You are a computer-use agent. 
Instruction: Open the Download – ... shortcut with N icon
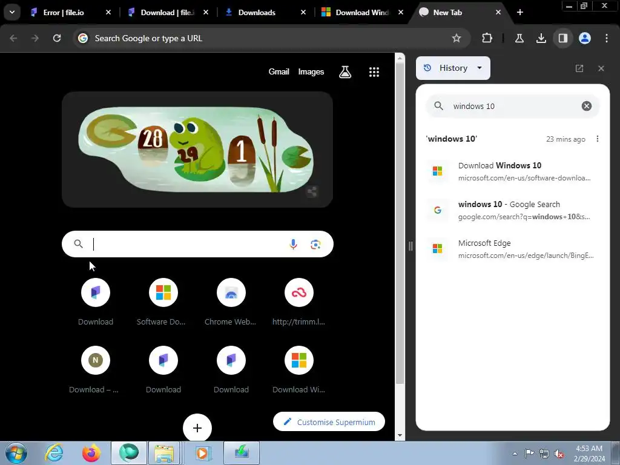click(x=95, y=370)
